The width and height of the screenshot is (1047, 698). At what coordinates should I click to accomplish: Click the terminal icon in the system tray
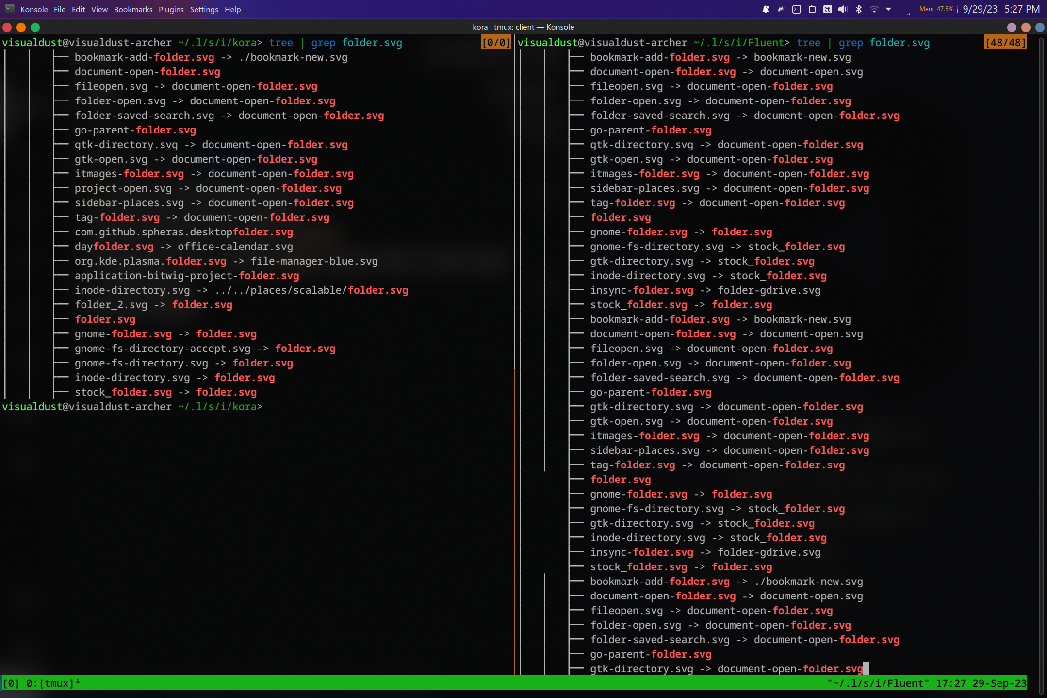(x=796, y=9)
